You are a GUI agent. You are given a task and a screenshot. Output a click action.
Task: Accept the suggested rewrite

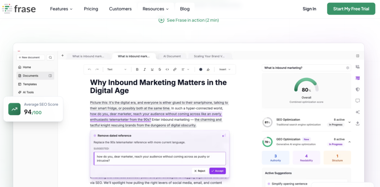(x=217, y=171)
